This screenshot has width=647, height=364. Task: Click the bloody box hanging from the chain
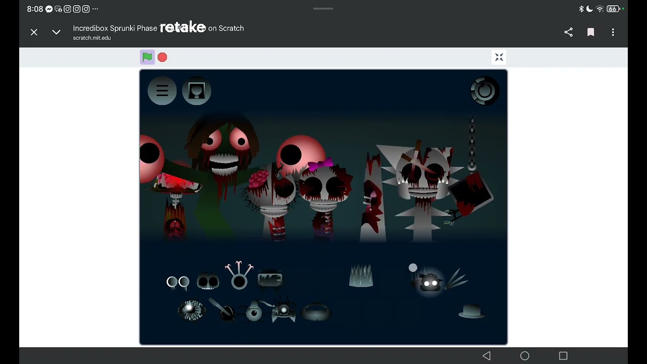click(470, 195)
